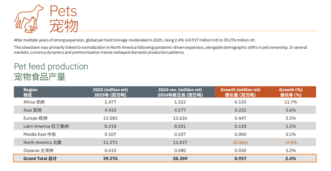Select the Europe growth value "0.447"
This screenshot has height=171, width=331.
240,118
